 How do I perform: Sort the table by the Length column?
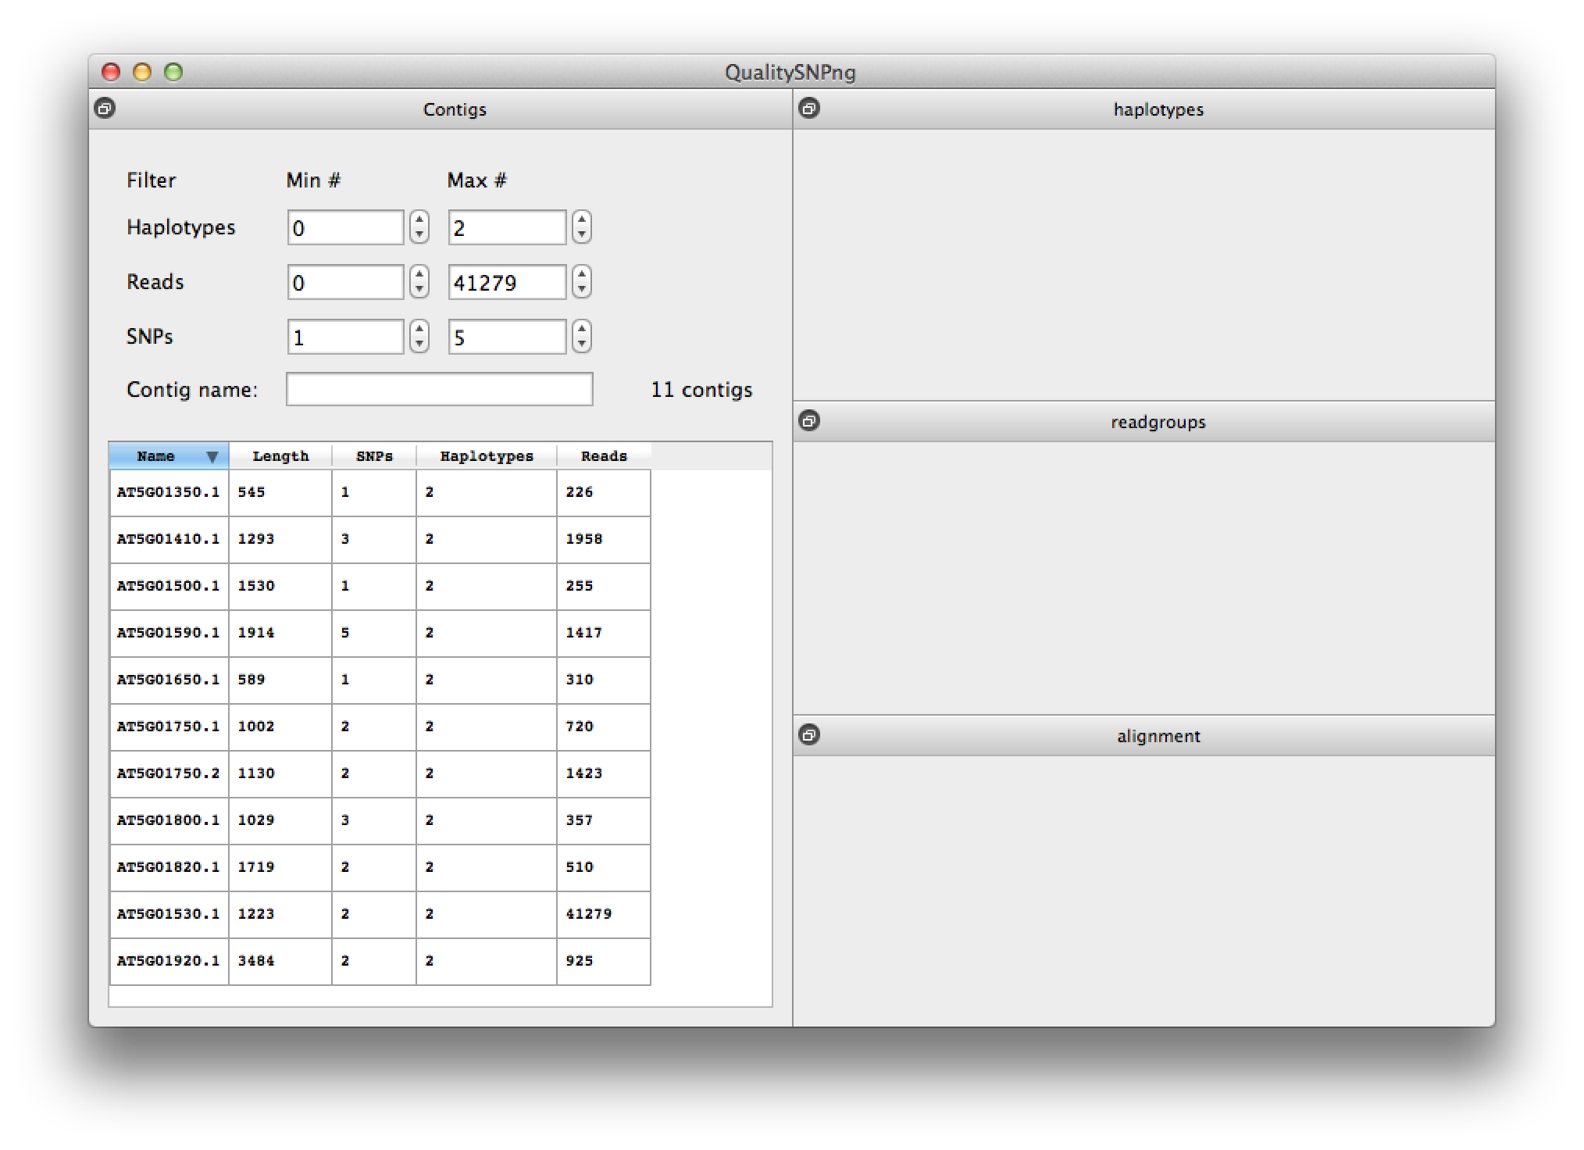pyautogui.click(x=280, y=456)
